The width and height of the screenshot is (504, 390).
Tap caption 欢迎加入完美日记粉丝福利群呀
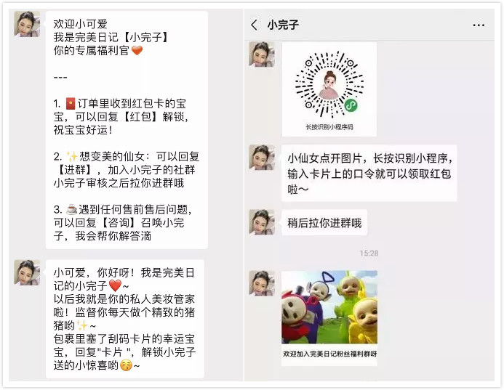[x=329, y=354]
